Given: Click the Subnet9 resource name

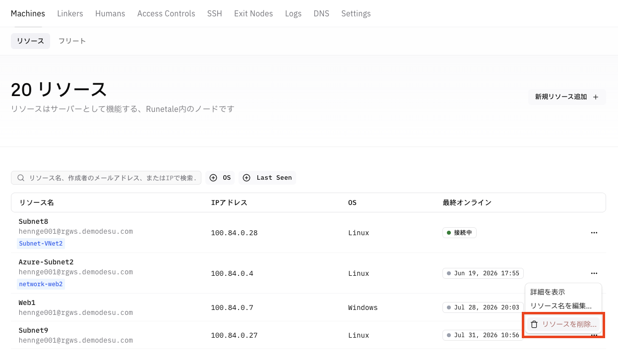Looking at the screenshot, I should [x=33, y=330].
